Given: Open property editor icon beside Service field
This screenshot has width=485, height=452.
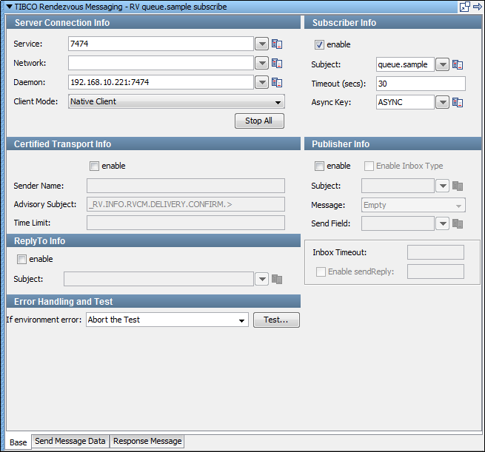Looking at the screenshot, I should [x=277, y=44].
